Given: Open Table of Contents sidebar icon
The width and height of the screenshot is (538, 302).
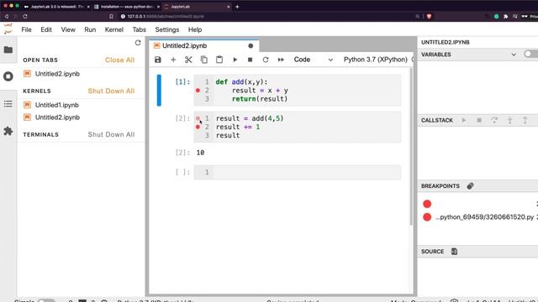Looking at the screenshot, I should pyautogui.click(x=8, y=104).
